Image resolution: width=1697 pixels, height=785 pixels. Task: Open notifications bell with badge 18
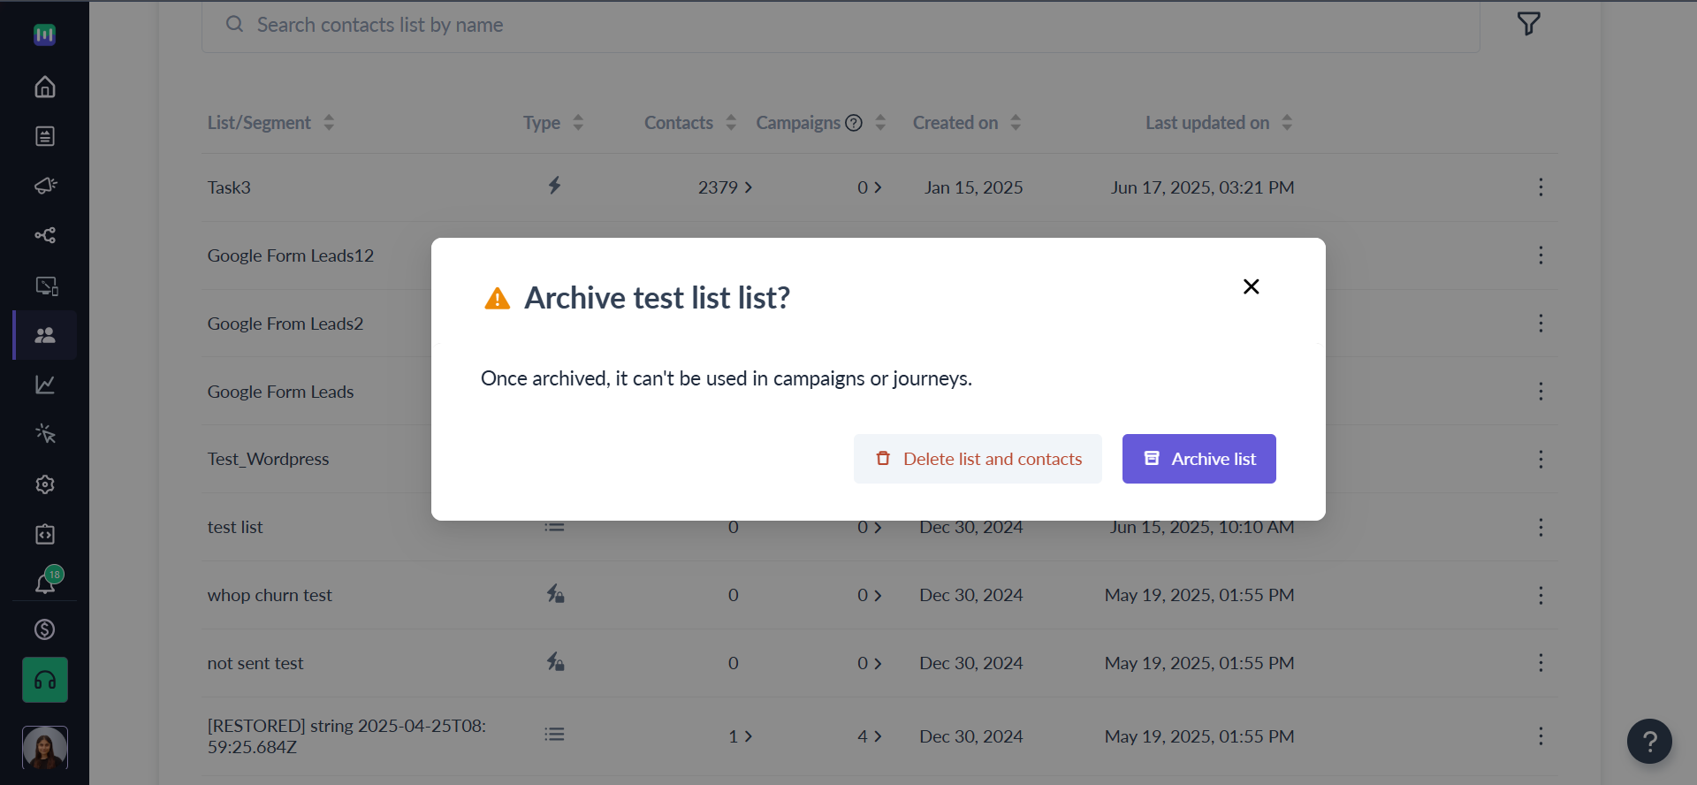47,581
